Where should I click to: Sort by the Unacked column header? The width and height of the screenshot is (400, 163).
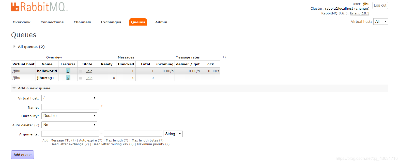[x=126, y=64]
